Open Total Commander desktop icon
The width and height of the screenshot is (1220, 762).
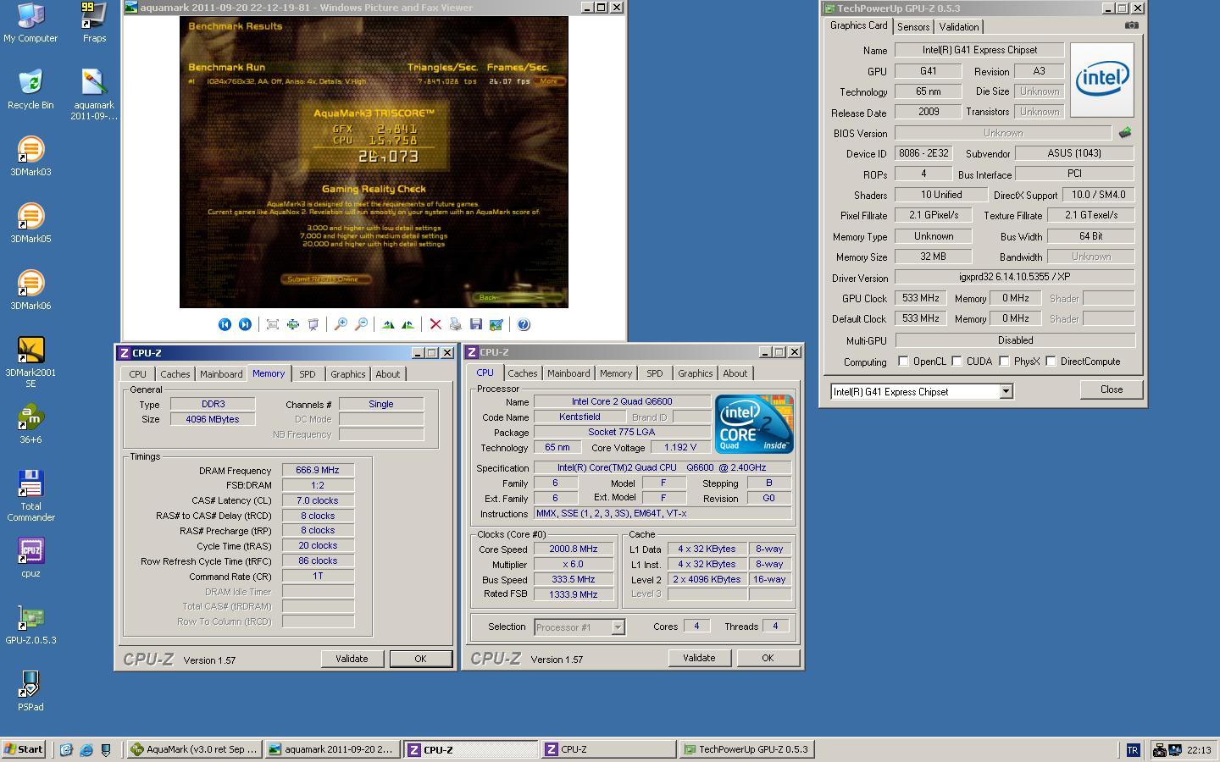click(x=30, y=496)
